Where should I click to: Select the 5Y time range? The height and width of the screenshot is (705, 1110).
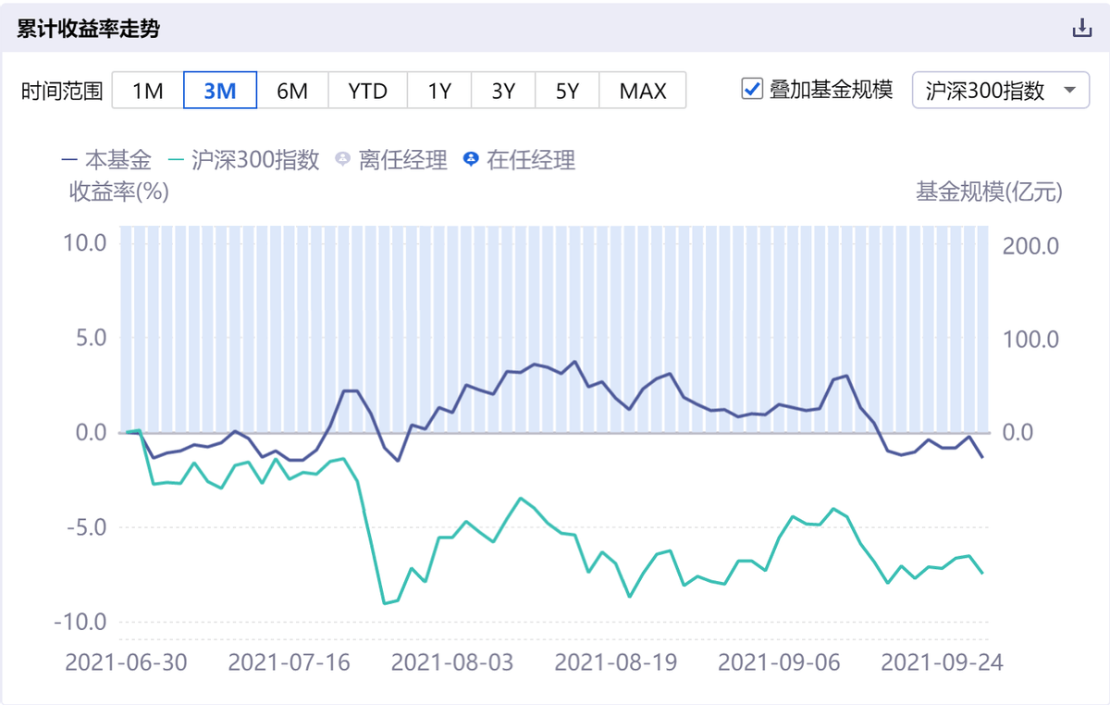tap(566, 90)
